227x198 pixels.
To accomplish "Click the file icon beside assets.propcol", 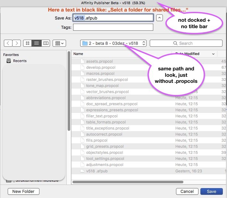I will 82,61.
